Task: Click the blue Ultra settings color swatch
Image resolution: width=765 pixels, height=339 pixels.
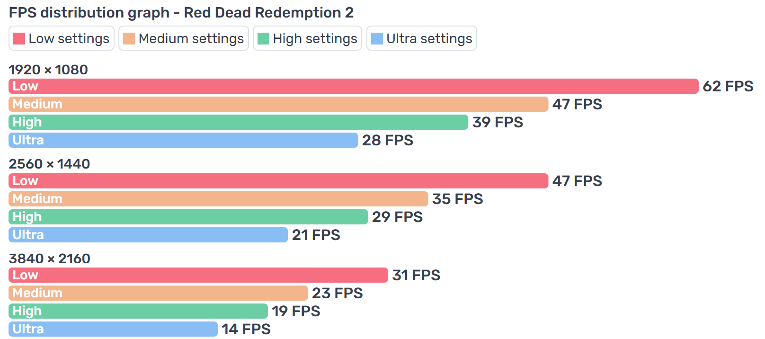Action: pyautogui.click(x=377, y=39)
